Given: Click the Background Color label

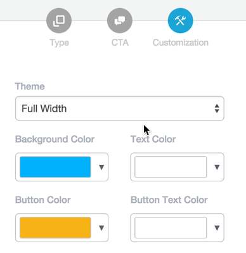Looking at the screenshot, I should [x=55, y=139].
